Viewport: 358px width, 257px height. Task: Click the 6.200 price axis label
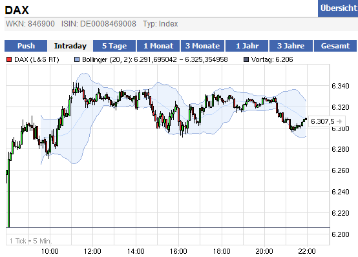[341, 234]
